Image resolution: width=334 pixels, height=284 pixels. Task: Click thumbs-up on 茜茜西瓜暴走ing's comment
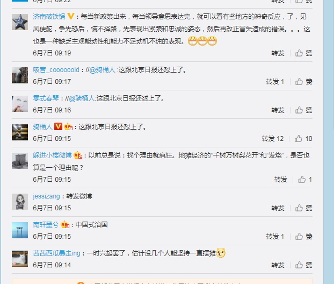tap(303, 265)
